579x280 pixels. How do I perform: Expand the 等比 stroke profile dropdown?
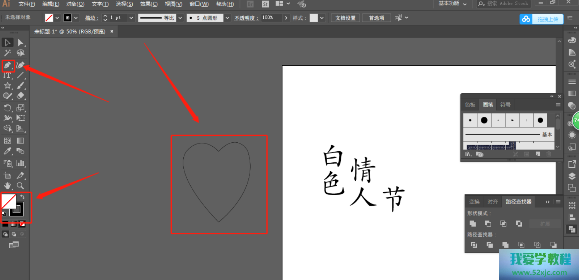pyautogui.click(x=180, y=18)
